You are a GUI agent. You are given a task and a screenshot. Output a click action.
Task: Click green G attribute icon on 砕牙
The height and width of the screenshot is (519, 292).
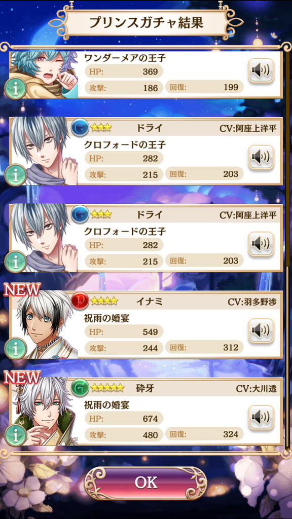80,387
